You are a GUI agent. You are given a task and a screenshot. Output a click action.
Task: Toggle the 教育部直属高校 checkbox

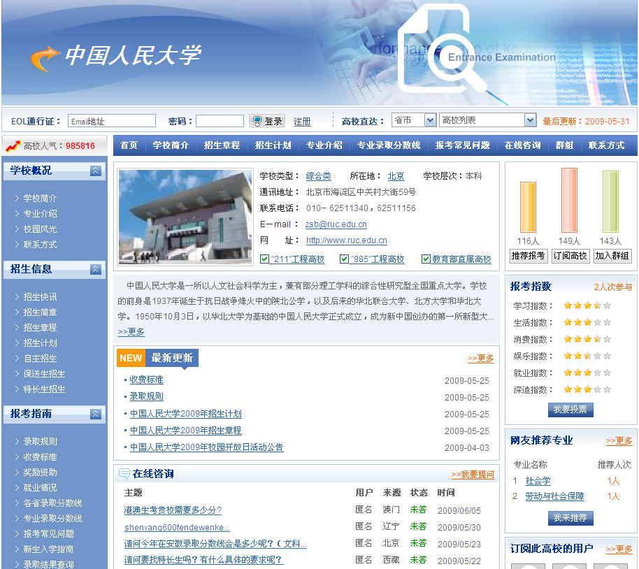[x=426, y=259]
